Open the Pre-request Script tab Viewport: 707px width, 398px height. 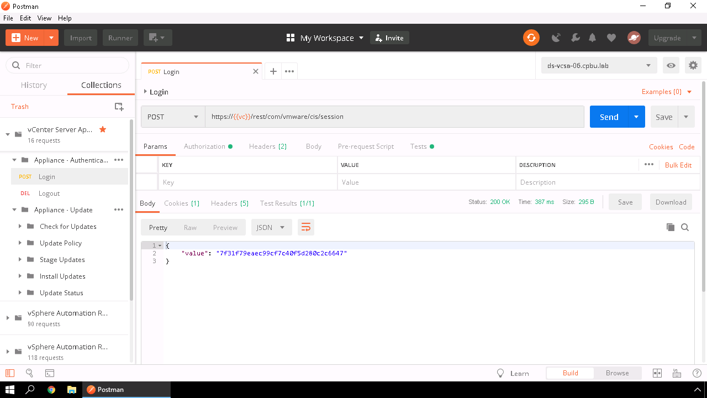click(x=366, y=146)
